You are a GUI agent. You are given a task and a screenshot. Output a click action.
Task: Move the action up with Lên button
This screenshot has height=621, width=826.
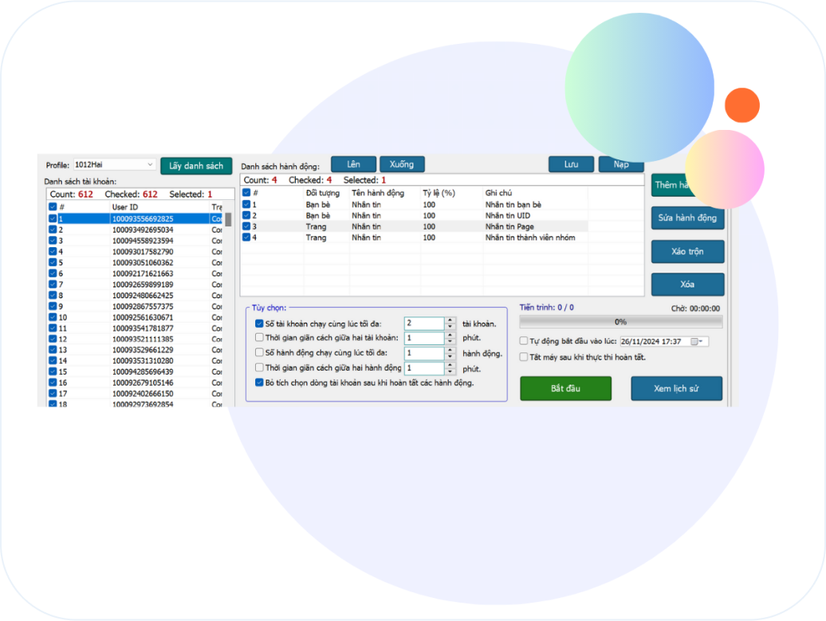[353, 164]
